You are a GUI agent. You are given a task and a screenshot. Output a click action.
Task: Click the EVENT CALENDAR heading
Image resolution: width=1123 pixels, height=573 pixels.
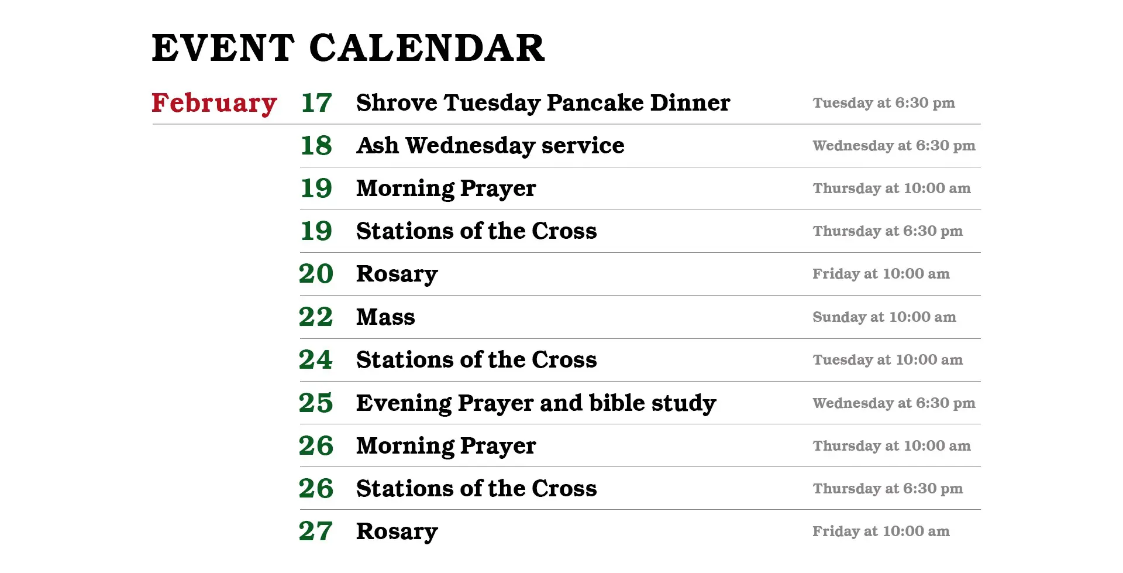tap(348, 48)
